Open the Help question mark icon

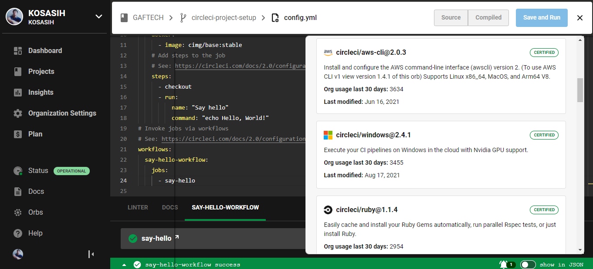(x=18, y=233)
